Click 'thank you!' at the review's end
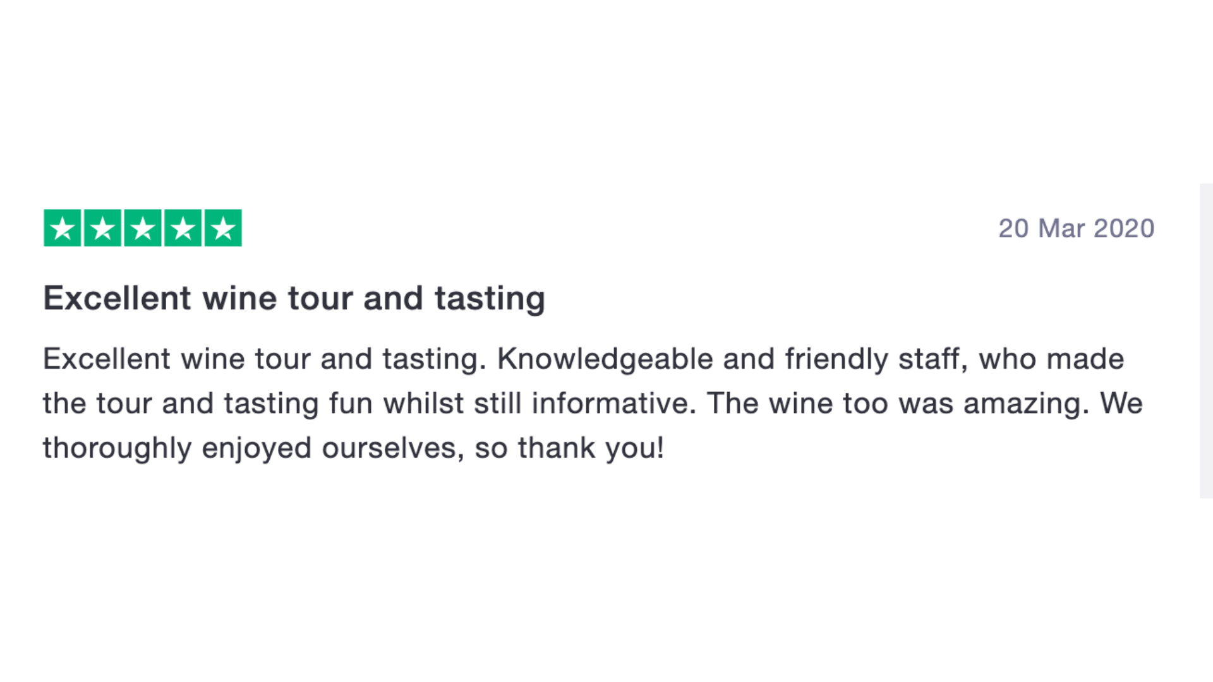The image size is (1213, 682). [591, 448]
